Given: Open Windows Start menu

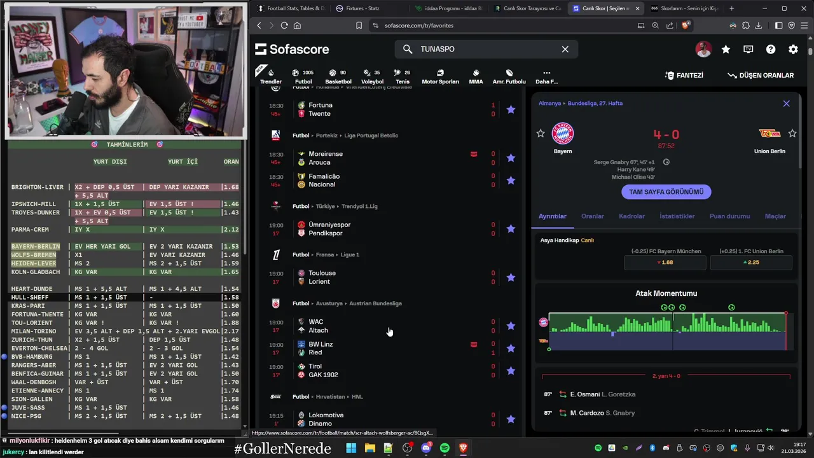Looking at the screenshot, I should [x=351, y=448].
